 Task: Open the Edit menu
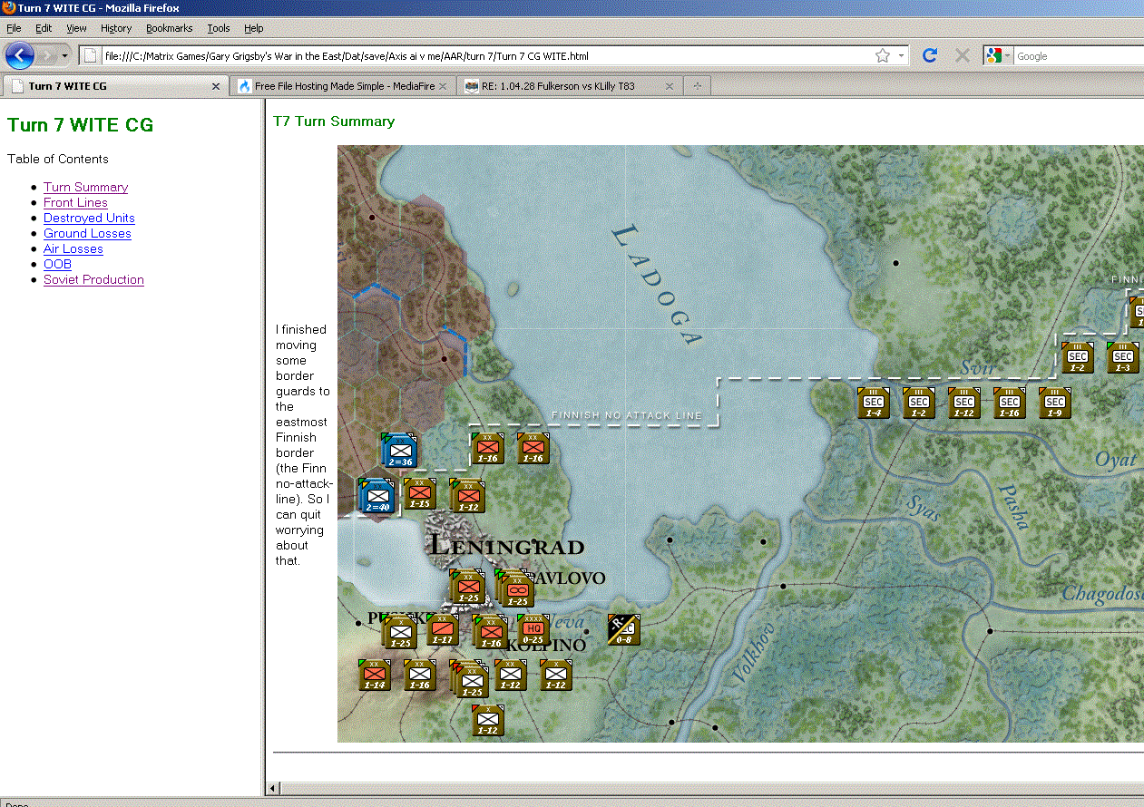(x=44, y=28)
